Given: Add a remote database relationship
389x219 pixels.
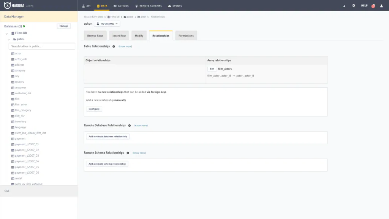Looking at the screenshot, I should tap(108, 136).
